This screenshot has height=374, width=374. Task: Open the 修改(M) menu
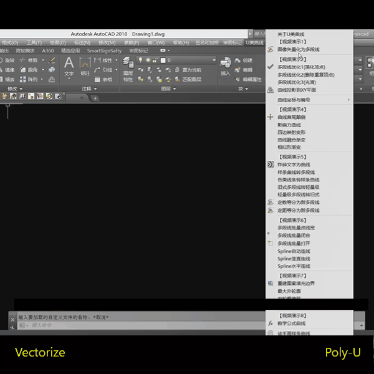point(107,42)
